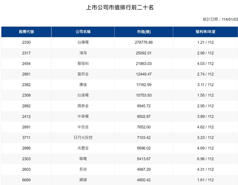The height and width of the screenshot is (185, 238).
Task: Click market value 25092.01
Action: tap(144, 53)
